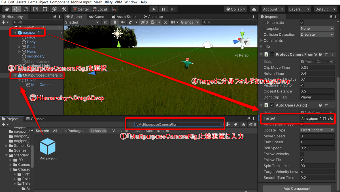Select the Scale tool
The width and height of the screenshot is (340, 192).
pos(35,9)
